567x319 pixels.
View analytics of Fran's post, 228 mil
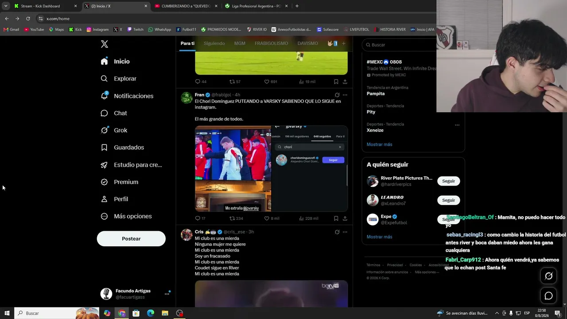coord(309,218)
